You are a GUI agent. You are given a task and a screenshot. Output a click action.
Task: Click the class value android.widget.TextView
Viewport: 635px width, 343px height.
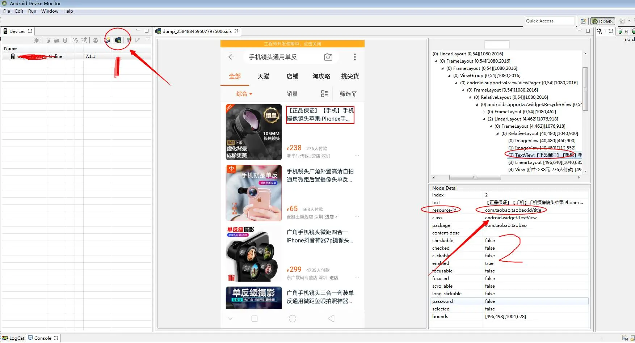pos(511,218)
